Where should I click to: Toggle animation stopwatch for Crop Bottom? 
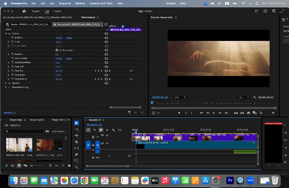pyautogui.click(x=12, y=79)
